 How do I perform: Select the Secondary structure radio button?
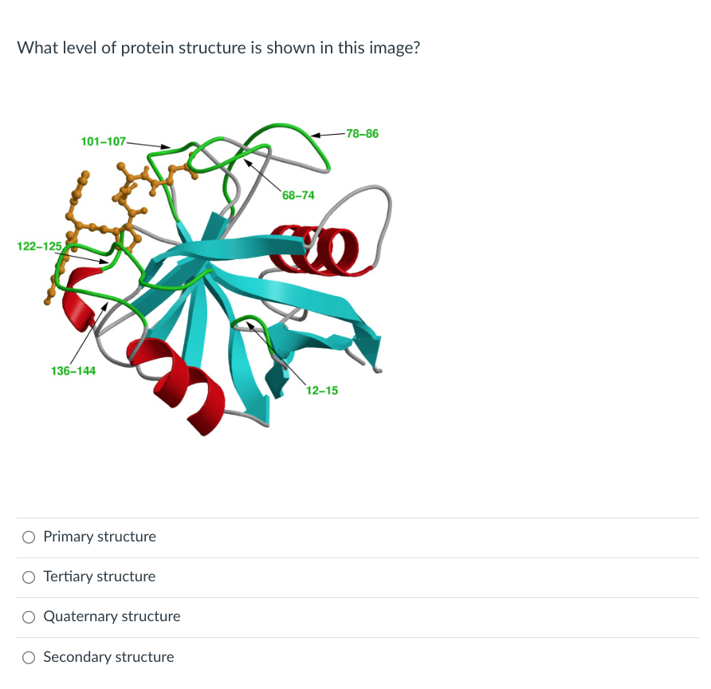pos(28,656)
